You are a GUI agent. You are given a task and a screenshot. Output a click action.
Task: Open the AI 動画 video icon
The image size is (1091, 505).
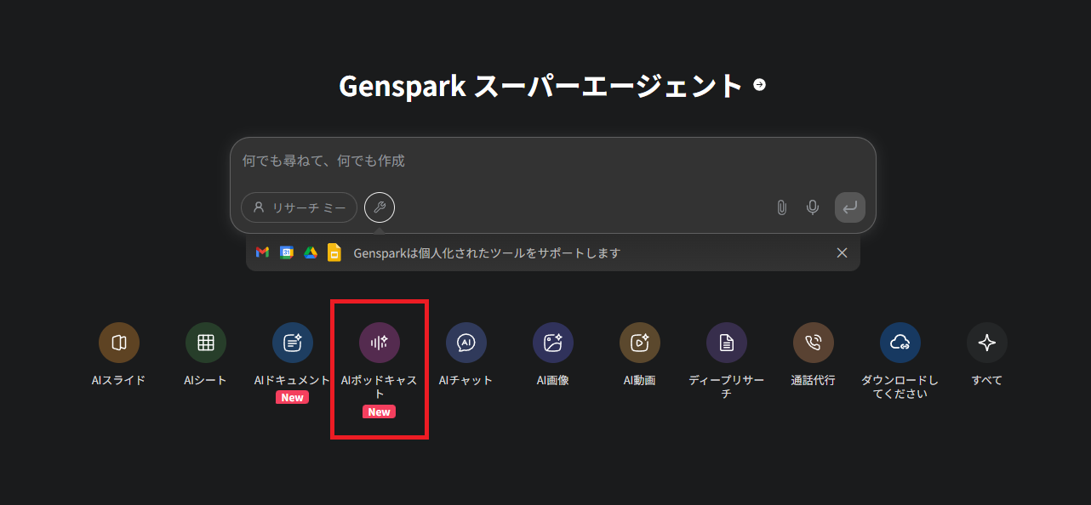pyautogui.click(x=640, y=343)
